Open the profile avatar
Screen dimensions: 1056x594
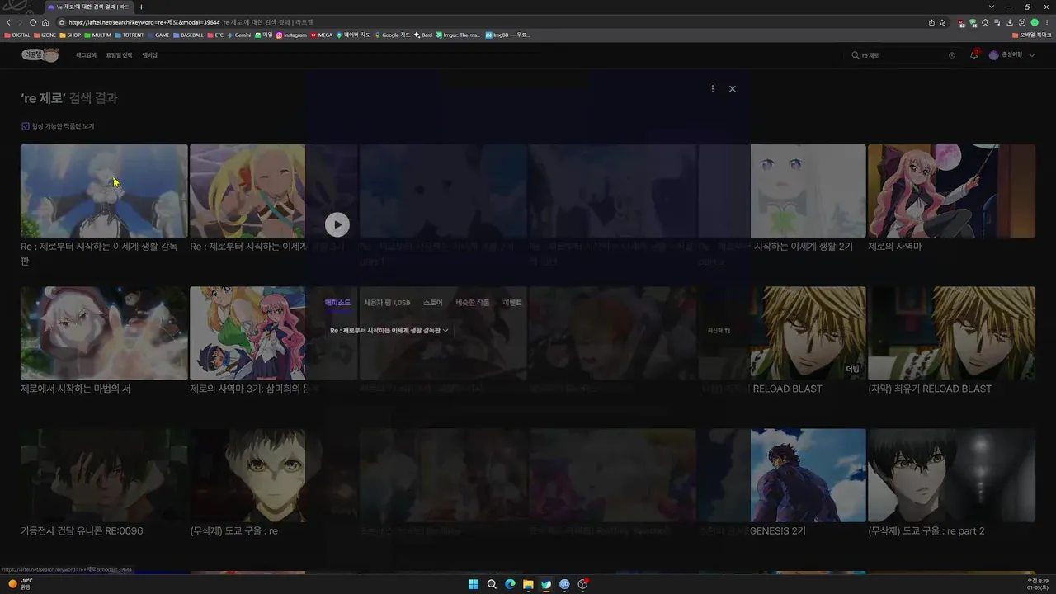pyautogui.click(x=993, y=55)
